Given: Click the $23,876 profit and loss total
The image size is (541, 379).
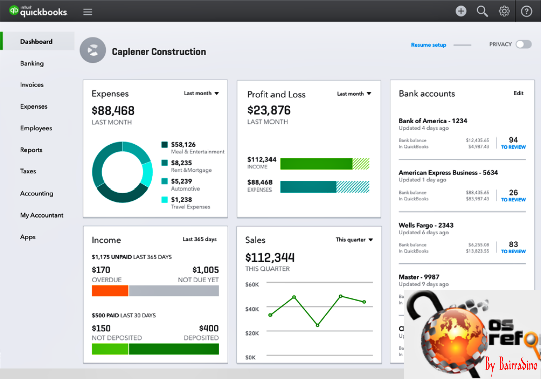Looking at the screenshot, I should pyautogui.click(x=269, y=110).
